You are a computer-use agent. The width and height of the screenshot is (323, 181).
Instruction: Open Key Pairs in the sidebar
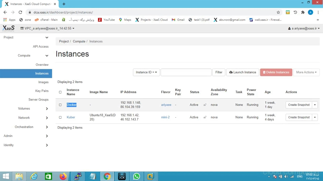[42, 91]
